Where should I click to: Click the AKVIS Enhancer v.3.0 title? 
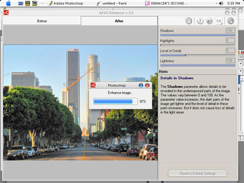coord(116,13)
